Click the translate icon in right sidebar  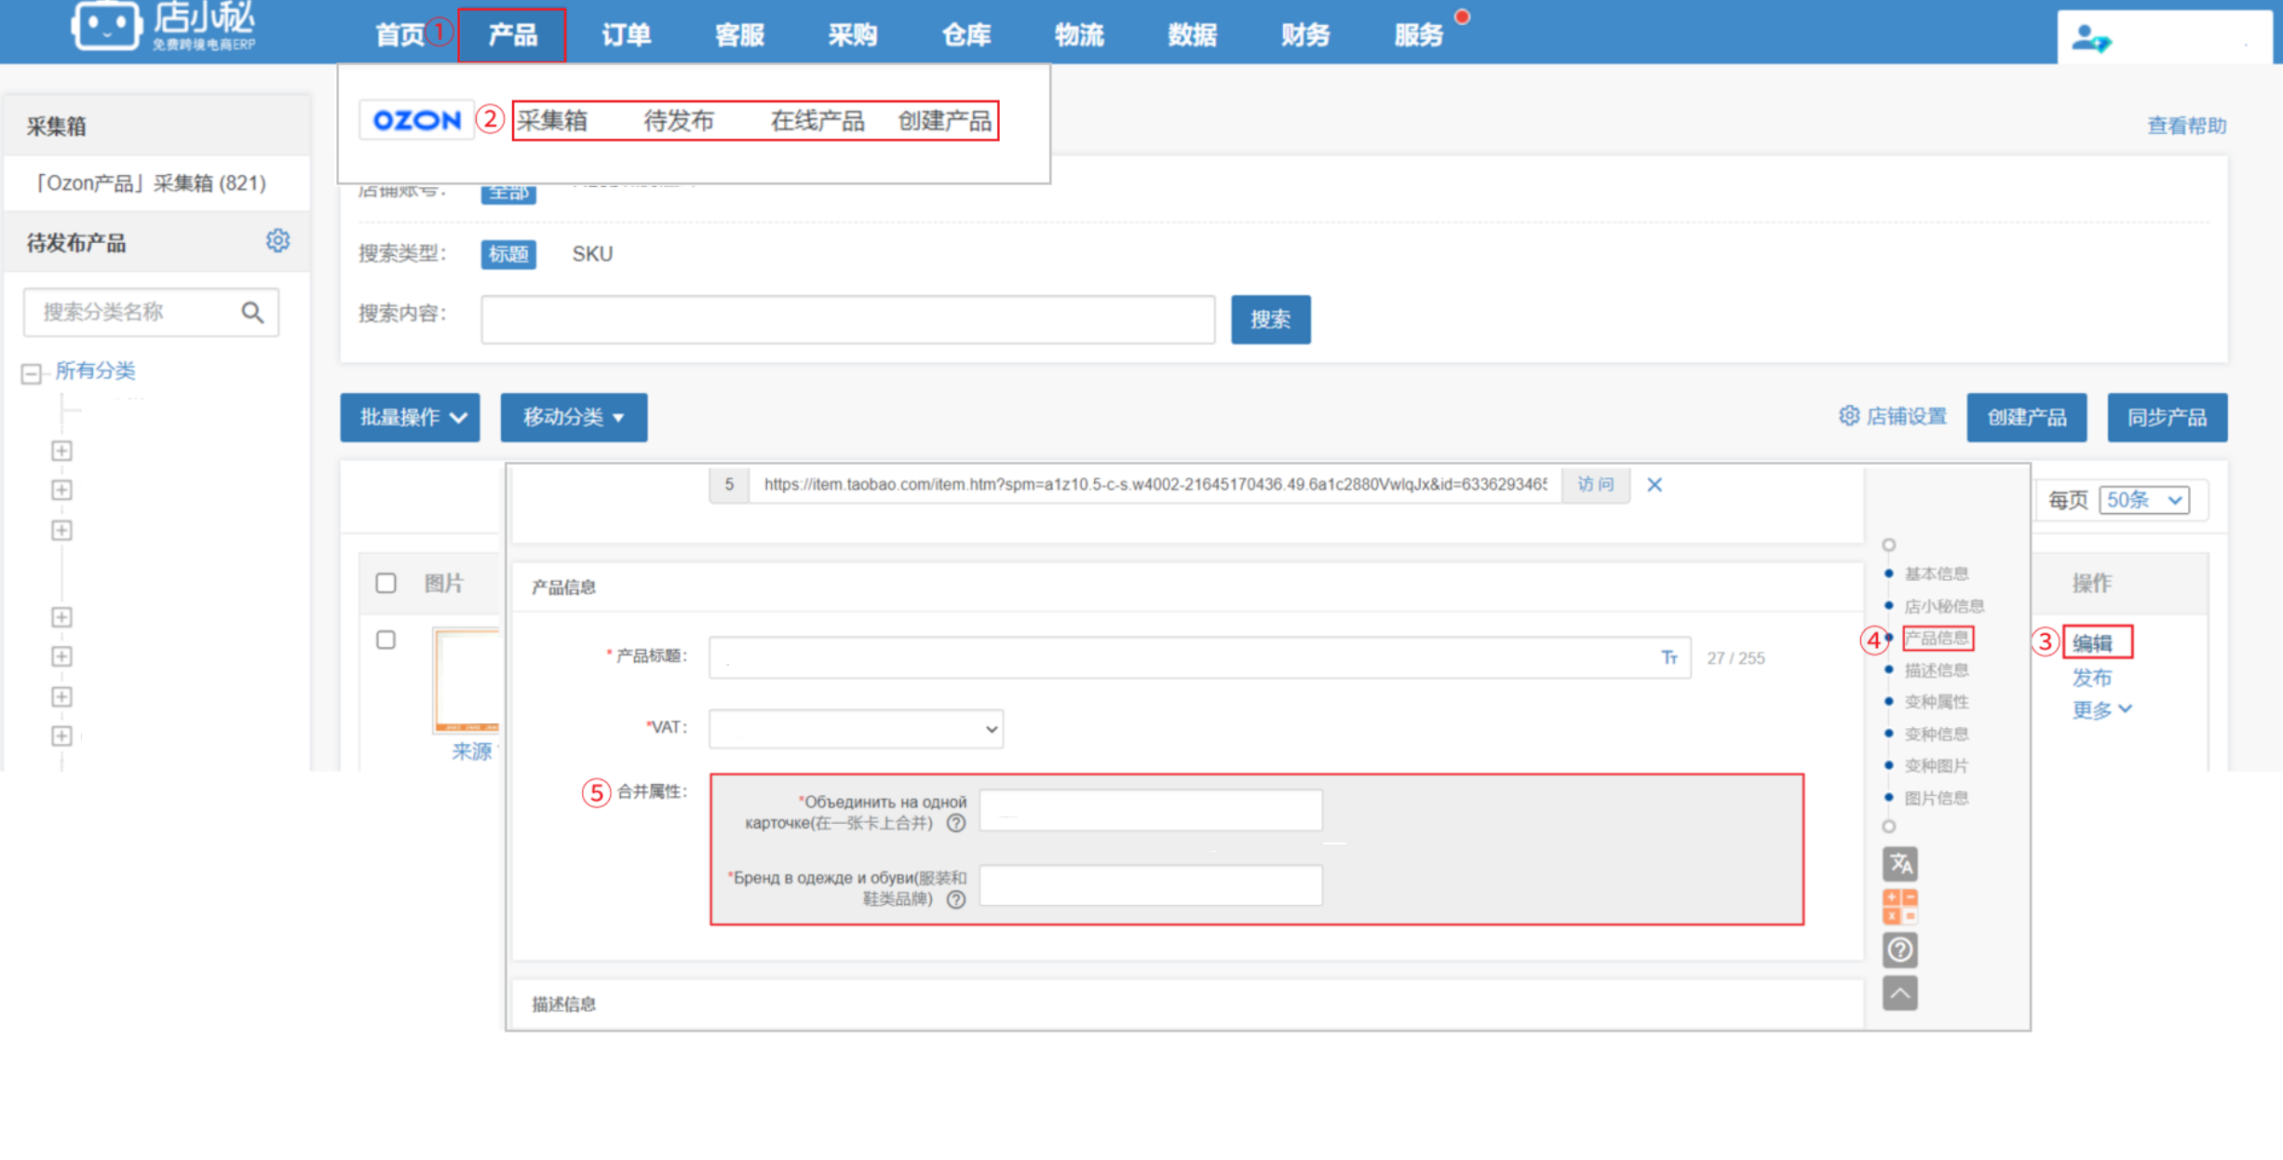(x=1899, y=864)
